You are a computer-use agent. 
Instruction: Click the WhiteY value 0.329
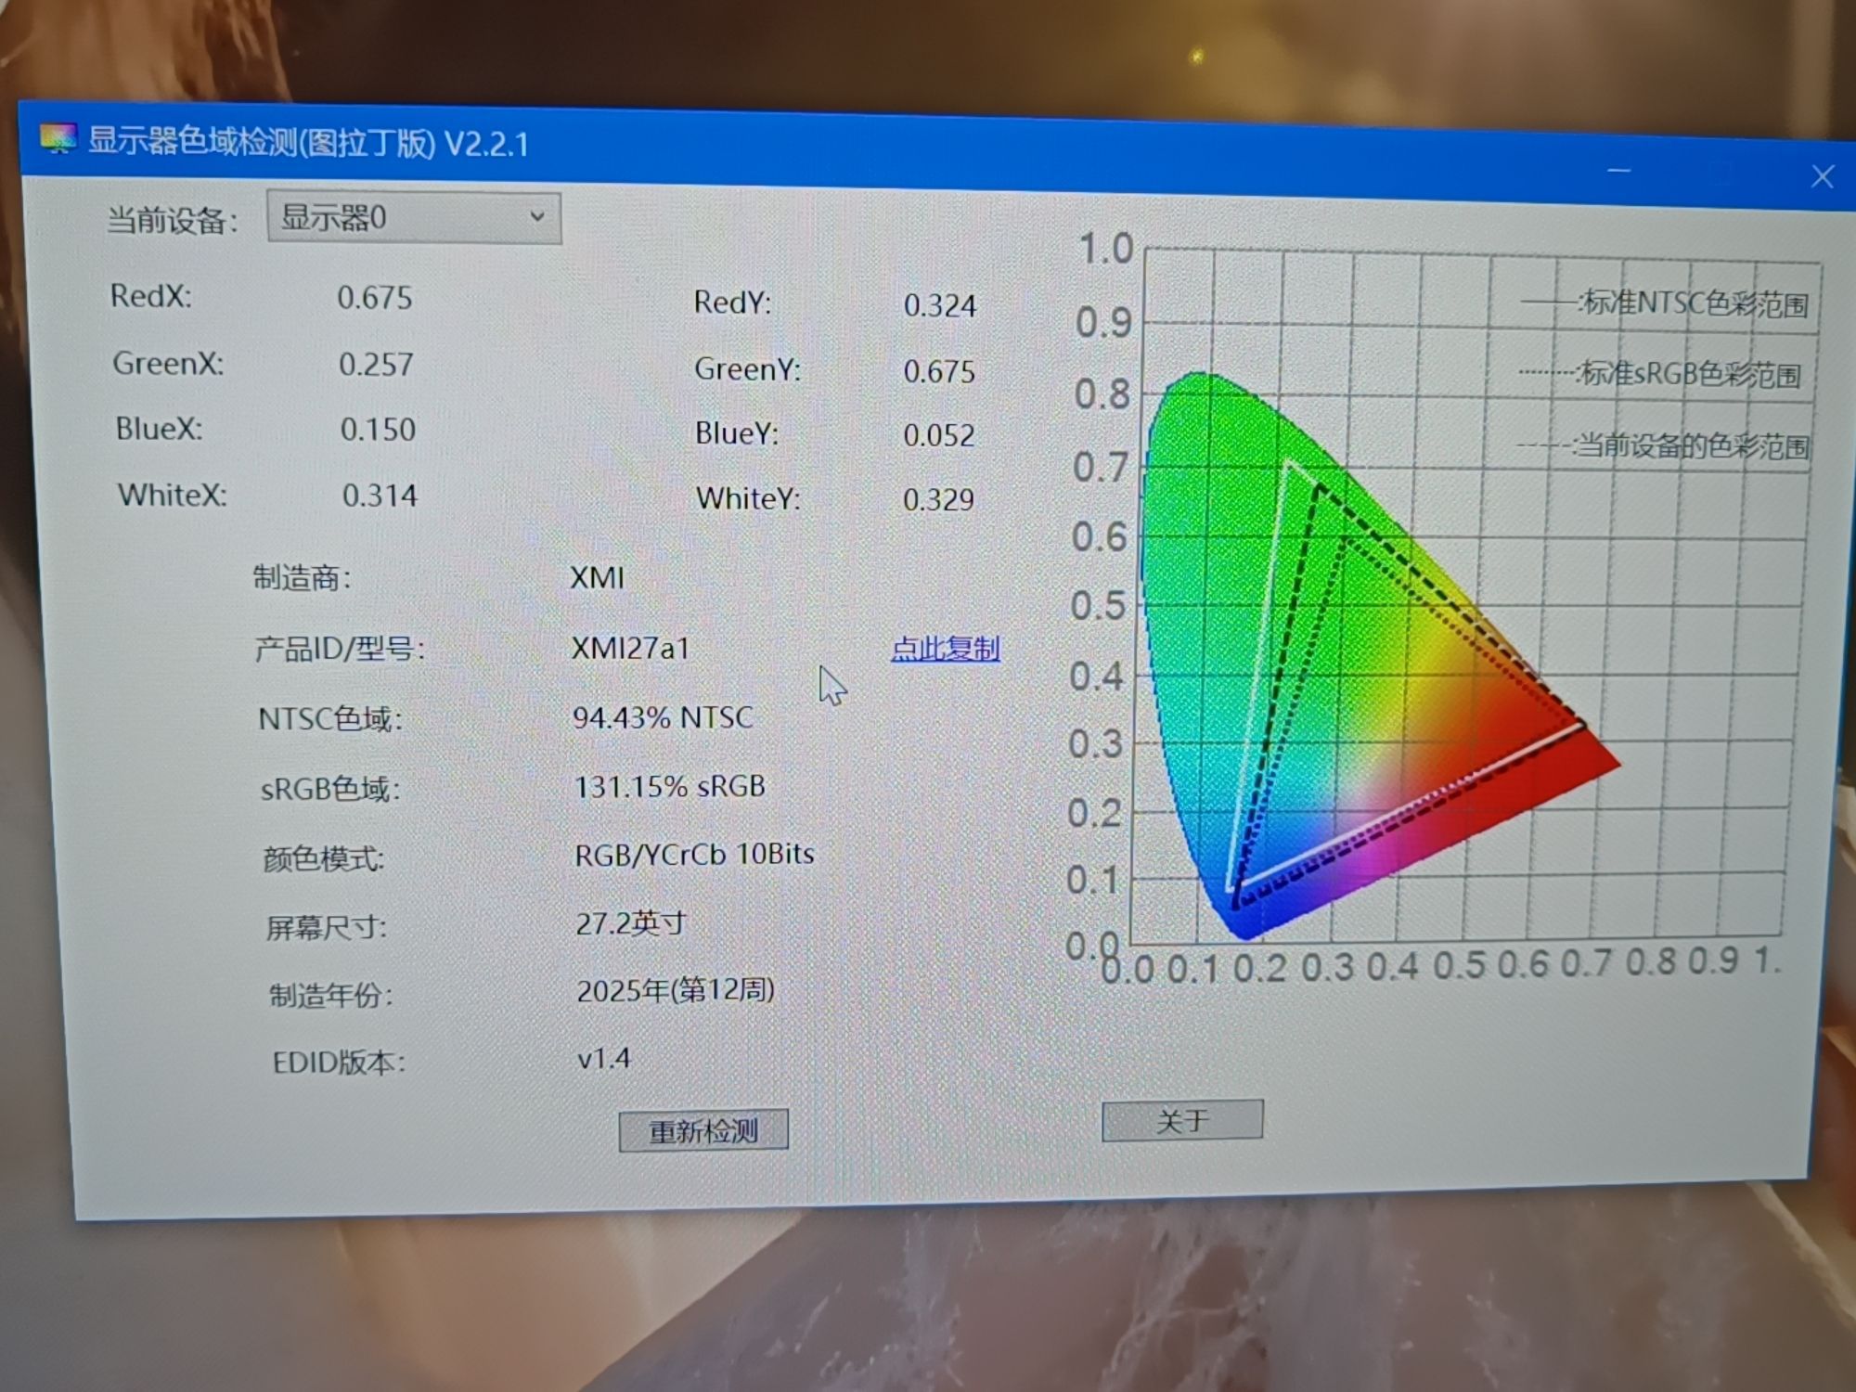938,500
